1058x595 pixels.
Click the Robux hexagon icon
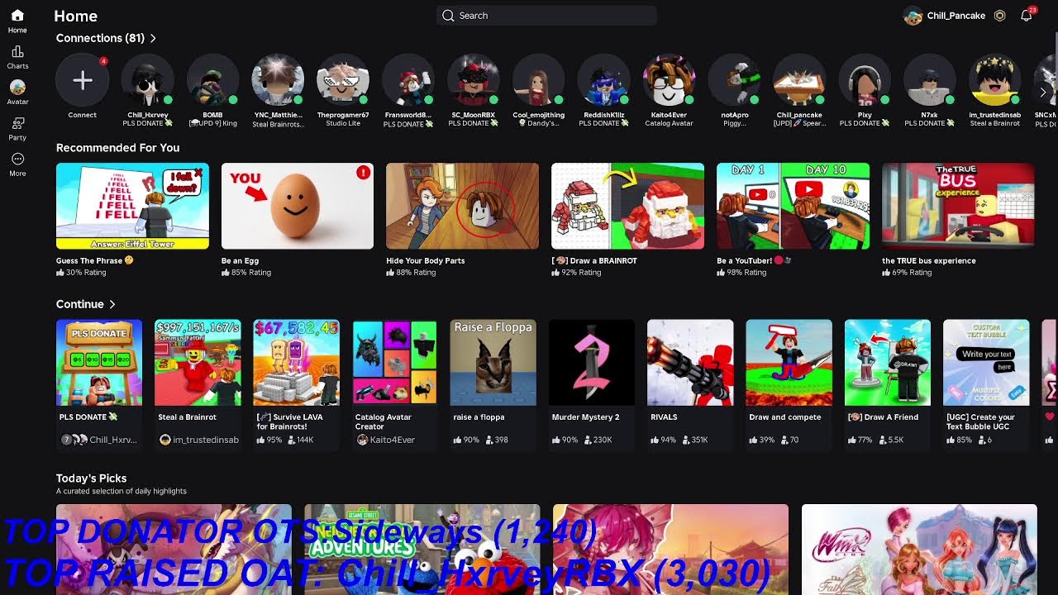pos(1000,16)
